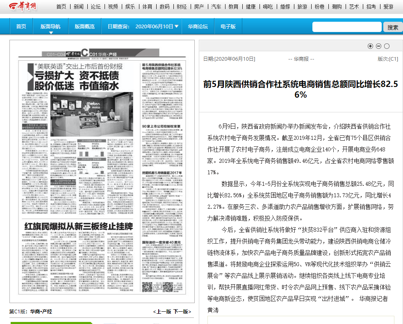Focus the search input field
Image resolution: width=403 pixels, height=324 pixels.
click(347, 27)
